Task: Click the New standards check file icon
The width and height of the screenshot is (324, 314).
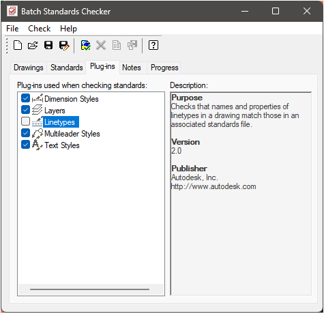Action: click(x=18, y=45)
